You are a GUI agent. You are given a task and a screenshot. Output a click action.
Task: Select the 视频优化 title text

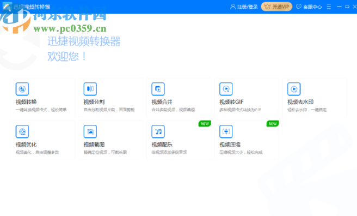[x=26, y=145]
